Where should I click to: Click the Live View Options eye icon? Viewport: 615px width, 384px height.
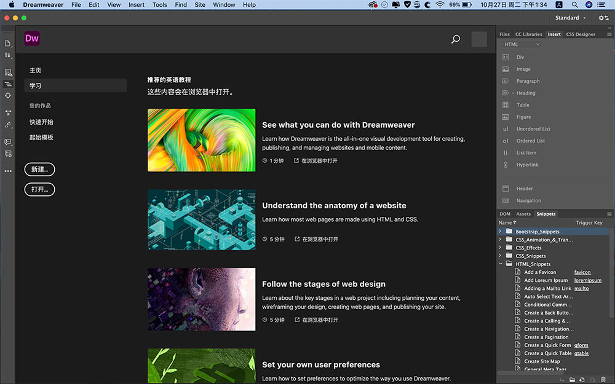click(8, 72)
